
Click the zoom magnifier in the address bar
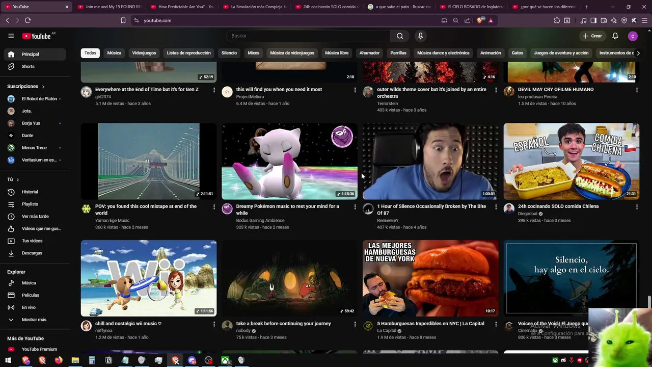[455, 20]
